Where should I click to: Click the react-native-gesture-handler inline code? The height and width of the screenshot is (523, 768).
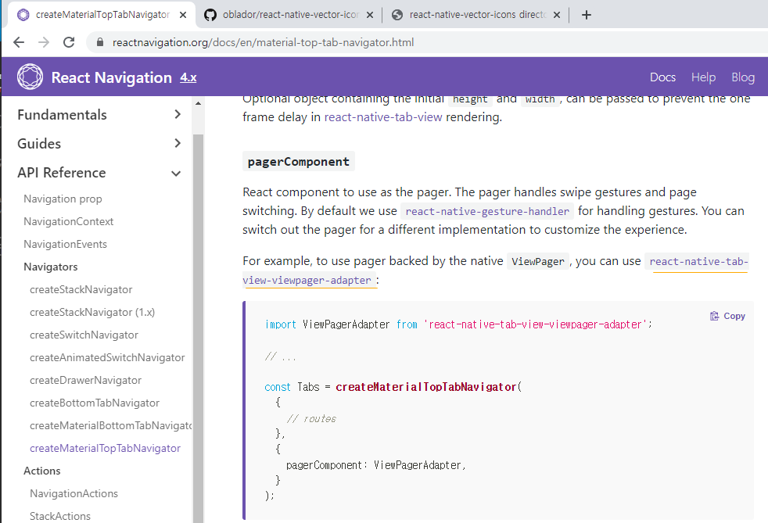[x=487, y=211]
